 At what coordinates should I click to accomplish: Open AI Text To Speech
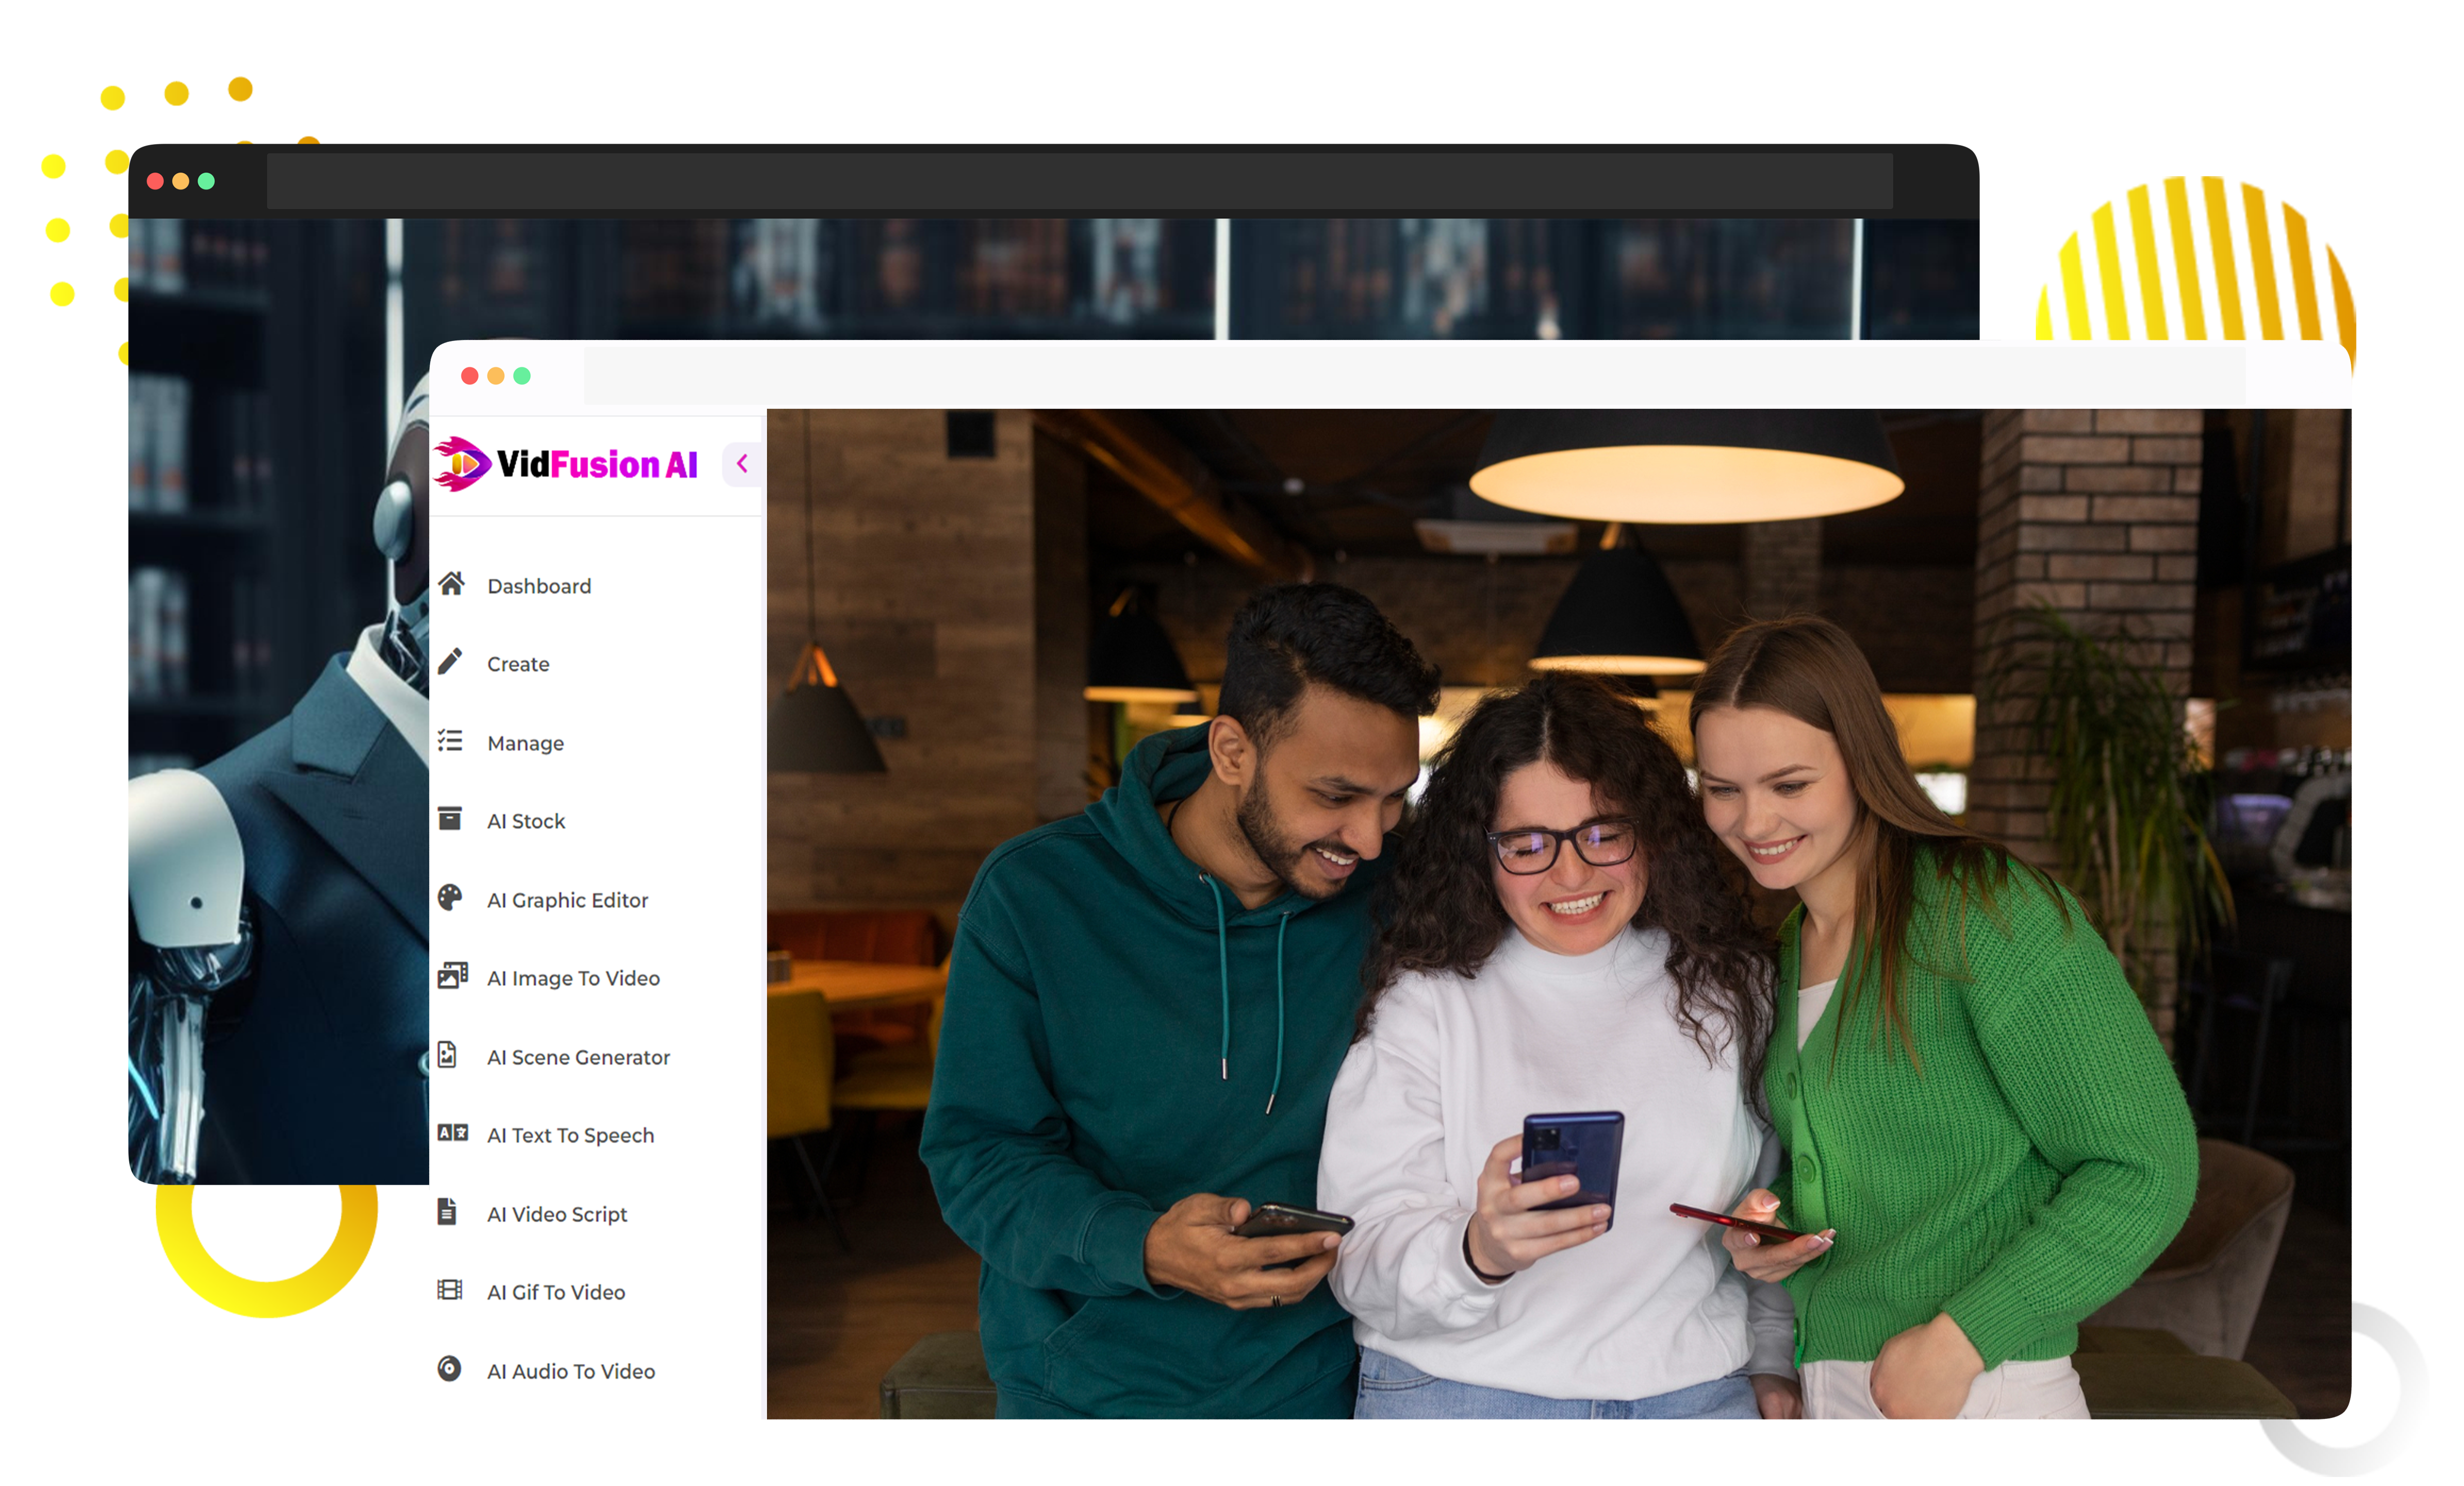pos(571,1135)
